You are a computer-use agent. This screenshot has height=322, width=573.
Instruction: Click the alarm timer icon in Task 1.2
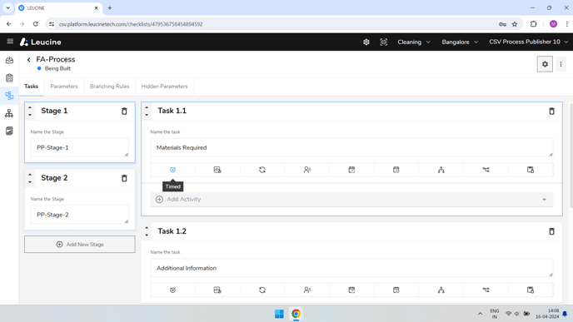click(173, 290)
